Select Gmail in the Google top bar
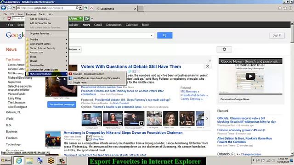 click(98, 25)
